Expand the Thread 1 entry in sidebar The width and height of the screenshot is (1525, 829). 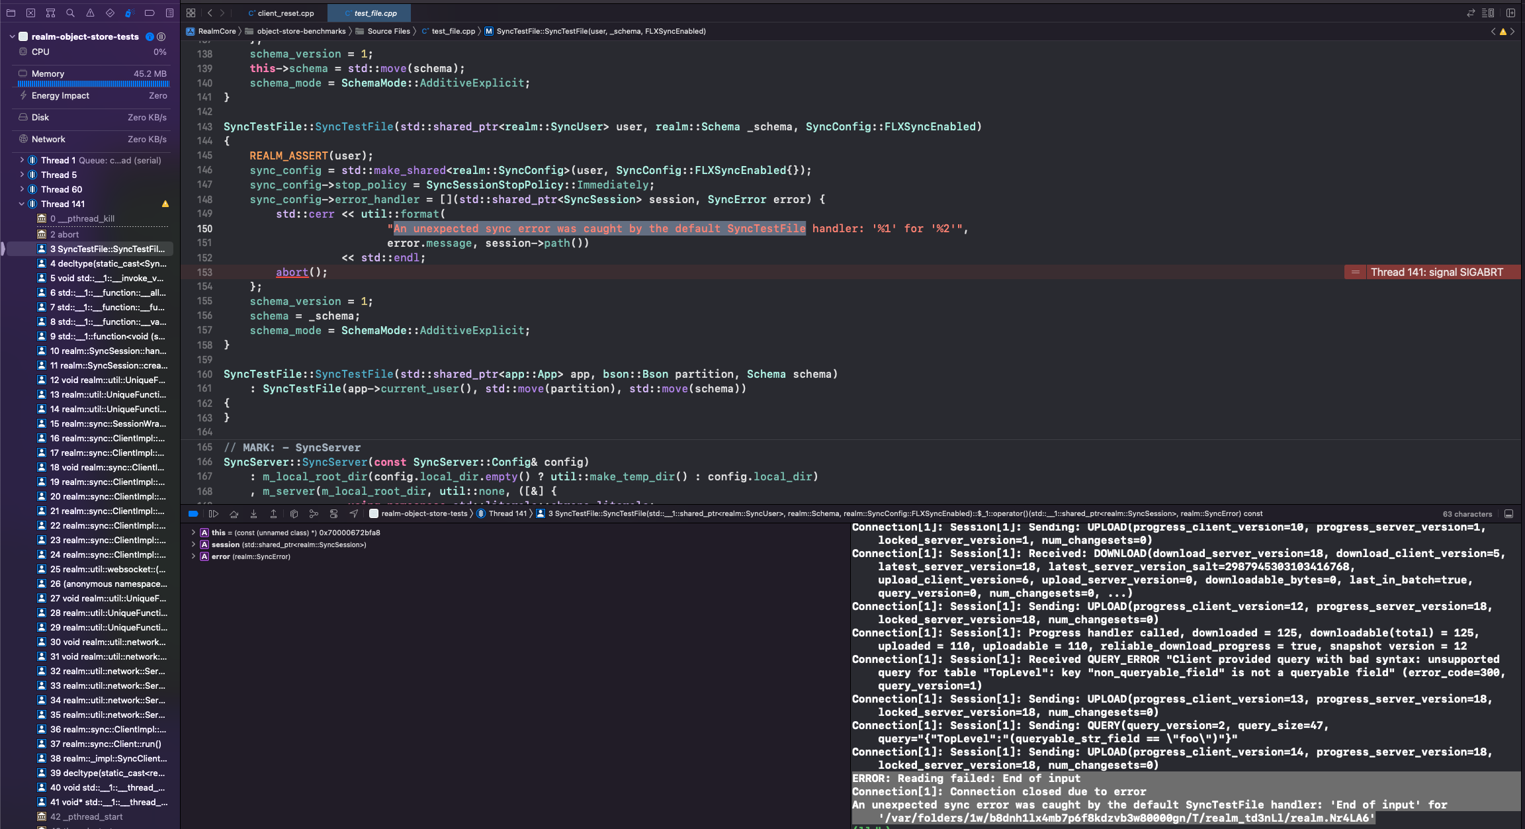point(22,159)
